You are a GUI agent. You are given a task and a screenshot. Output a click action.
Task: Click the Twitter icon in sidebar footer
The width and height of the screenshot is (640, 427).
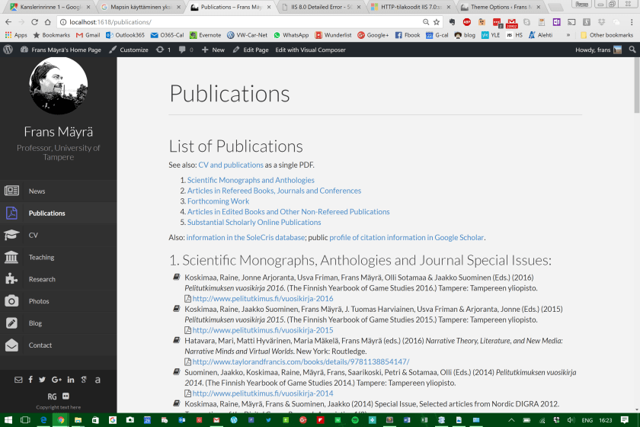coord(42,379)
